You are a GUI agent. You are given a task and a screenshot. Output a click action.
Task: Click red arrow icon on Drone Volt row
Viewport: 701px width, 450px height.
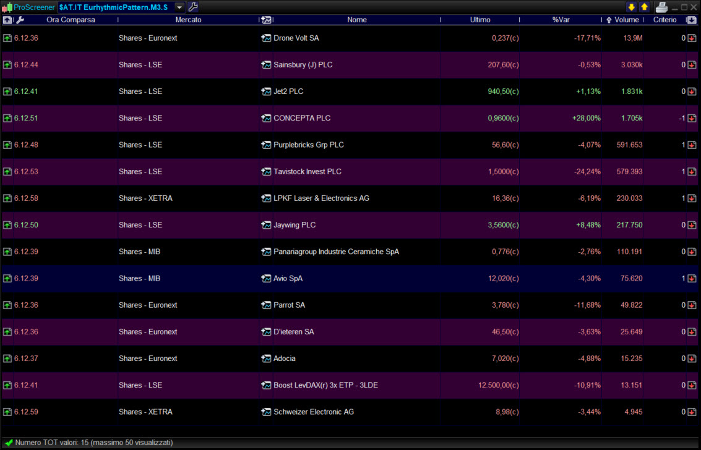(692, 38)
